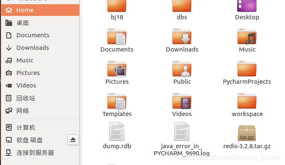285x165 pixels.
Task: Click the 计算机 computer drive icon
Action: pos(9,127)
